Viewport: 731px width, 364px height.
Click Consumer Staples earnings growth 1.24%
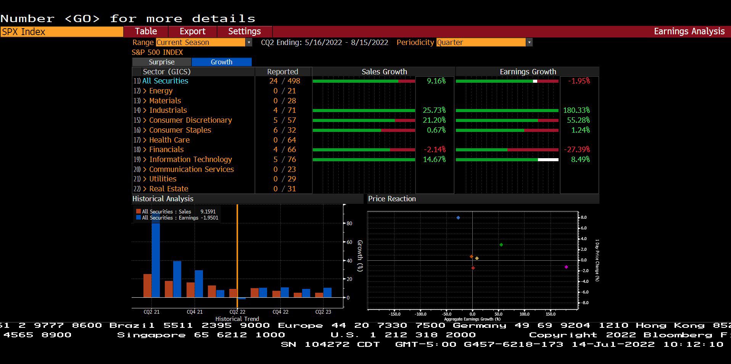coord(580,130)
